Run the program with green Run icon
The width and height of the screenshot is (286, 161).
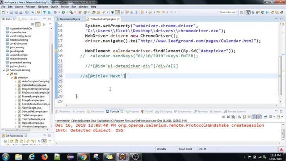[63, 12]
